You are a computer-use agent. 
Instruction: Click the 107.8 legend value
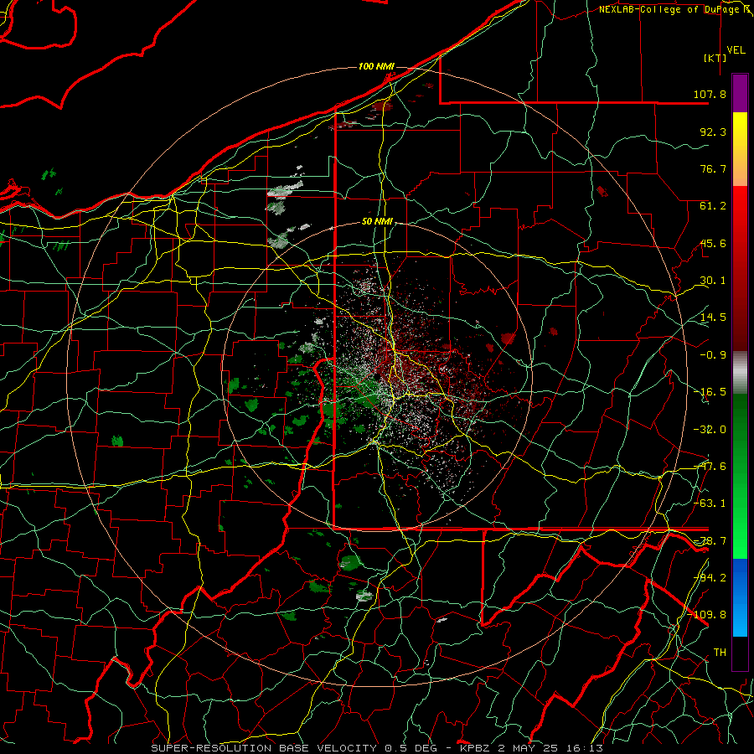pyautogui.click(x=710, y=94)
